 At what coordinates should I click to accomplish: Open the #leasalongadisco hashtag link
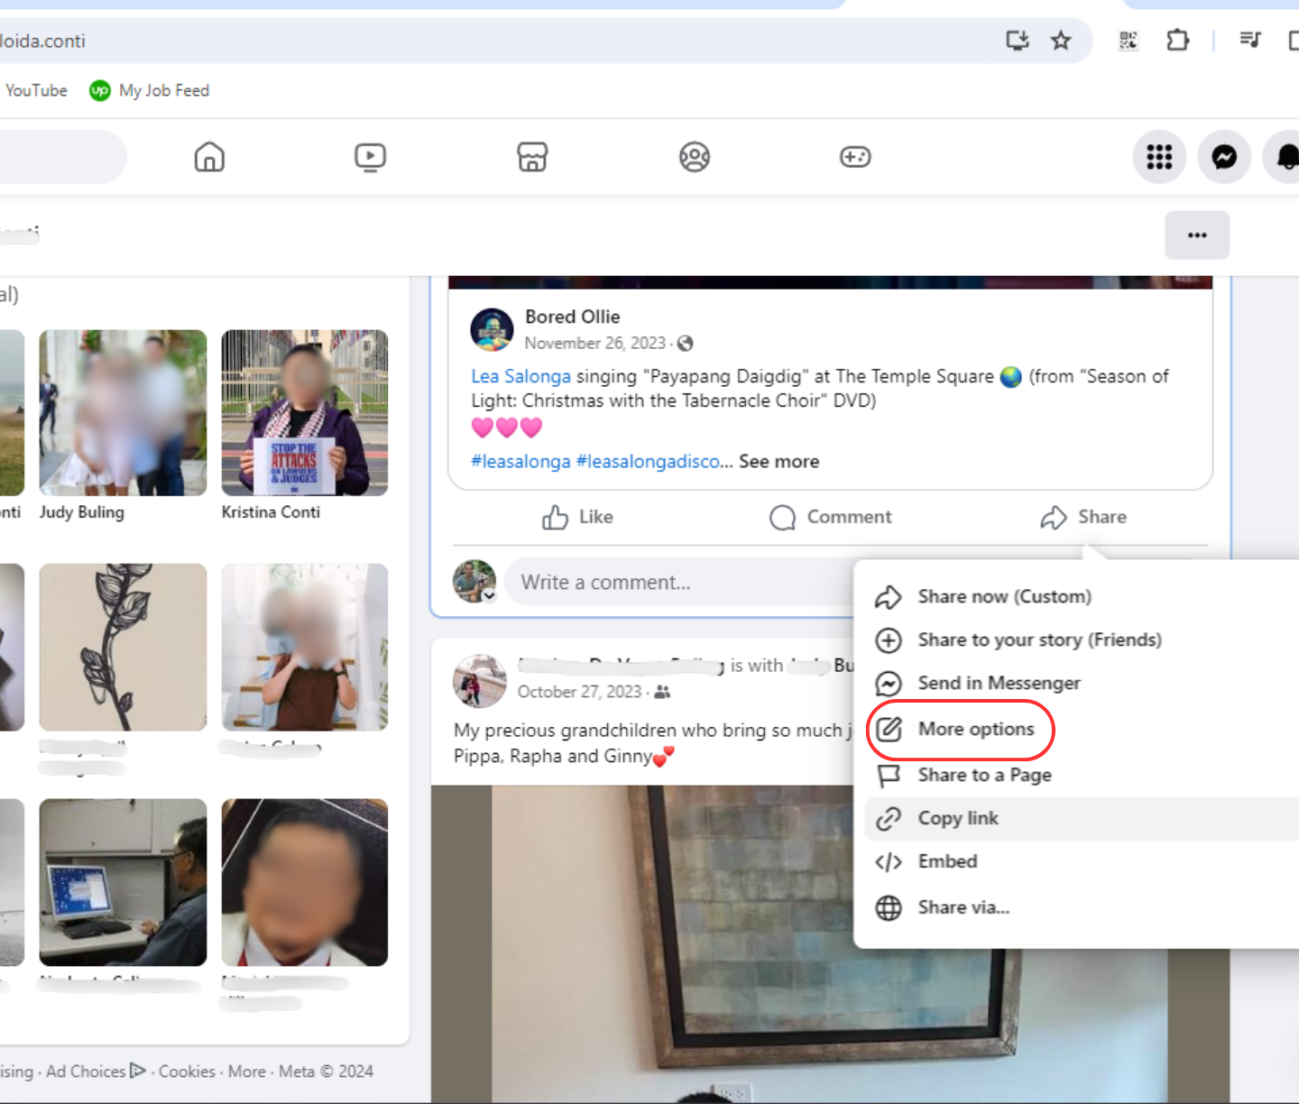(x=649, y=461)
